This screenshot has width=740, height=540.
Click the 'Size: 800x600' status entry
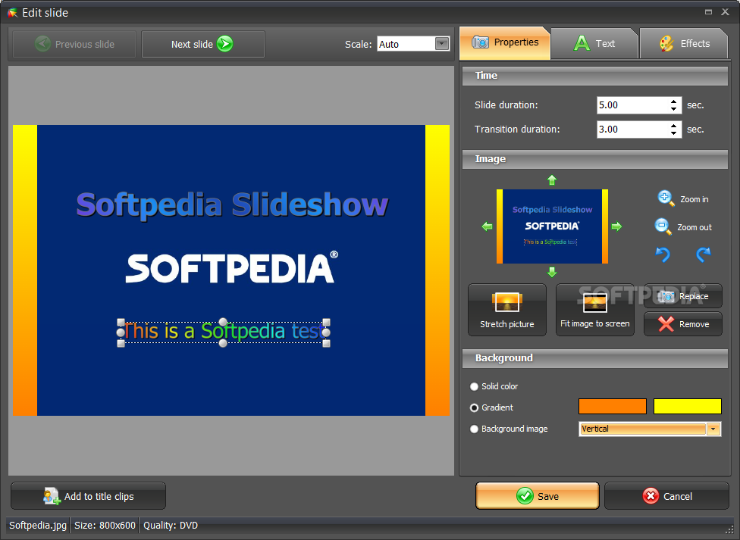click(x=105, y=526)
